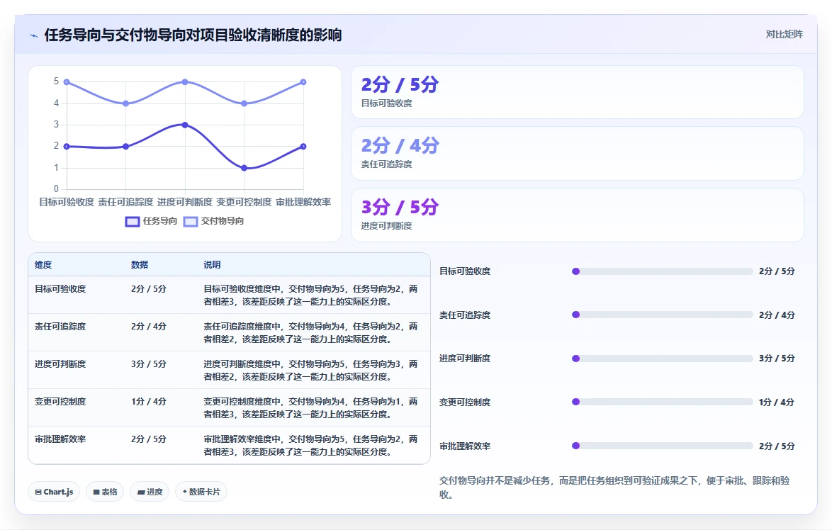Click the 目标可验收度 progress bar
The width and height of the screenshot is (832, 530).
click(x=662, y=271)
